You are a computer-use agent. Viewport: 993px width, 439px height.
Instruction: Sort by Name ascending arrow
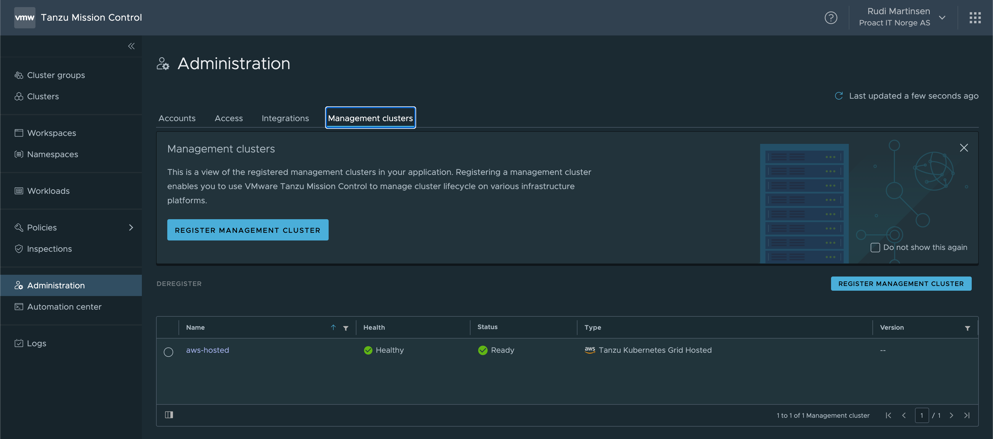(333, 327)
